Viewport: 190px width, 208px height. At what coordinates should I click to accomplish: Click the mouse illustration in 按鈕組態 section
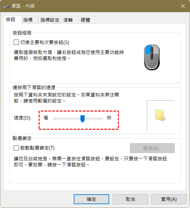click(x=152, y=58)
